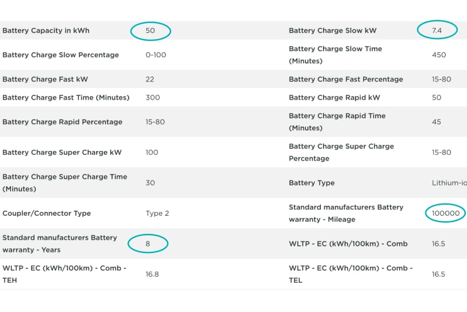
Task: Click the super charge time value 30
Action: (x=150, y=183)
